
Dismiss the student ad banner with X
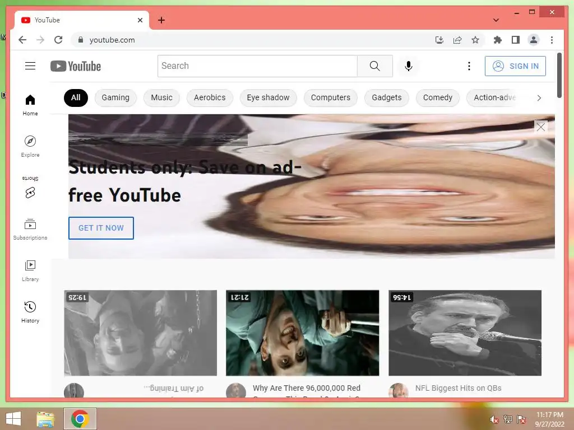point(541,127)
